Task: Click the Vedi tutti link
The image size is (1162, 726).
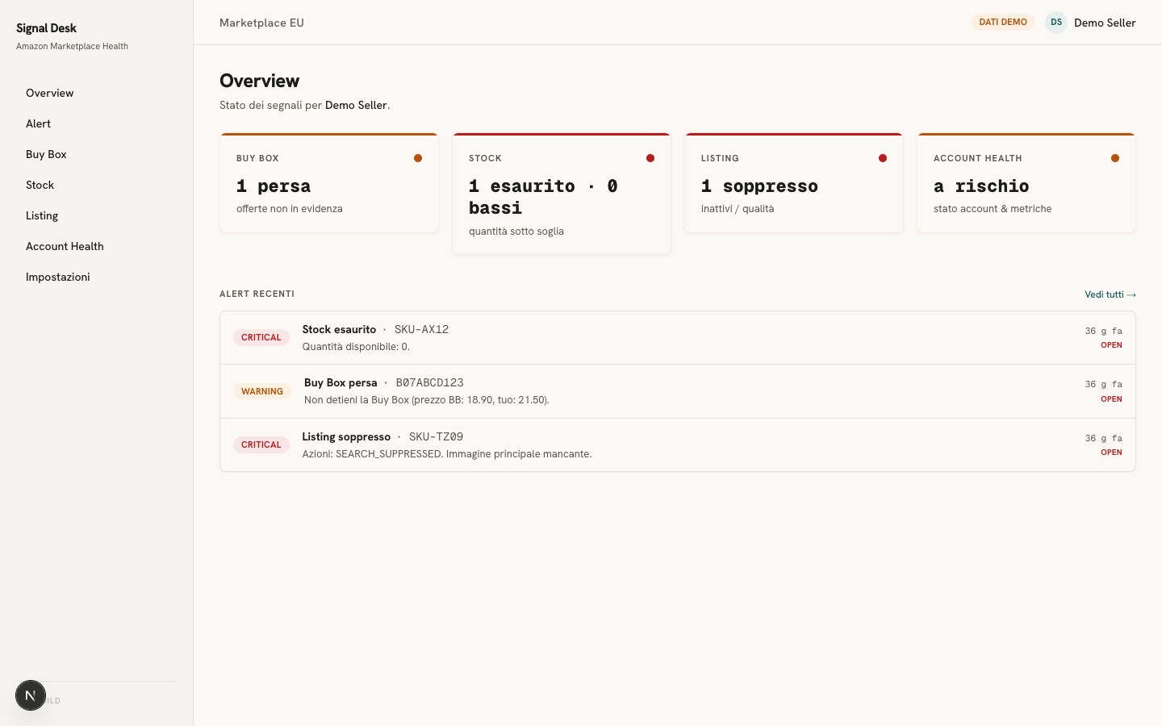Action: (x=1110, y=294)
